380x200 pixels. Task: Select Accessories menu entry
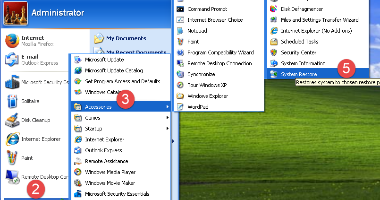(x=121, y=106)
